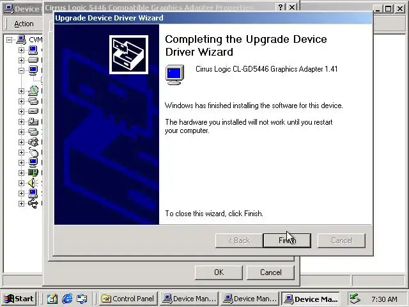Collapse the expanded display adapters node
Screen dimensions: 409x307
pos(21,70)
